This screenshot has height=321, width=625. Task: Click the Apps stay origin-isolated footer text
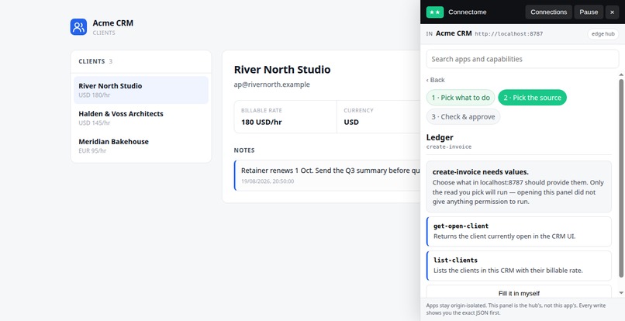pyautogui.click(x=516, y=309)
